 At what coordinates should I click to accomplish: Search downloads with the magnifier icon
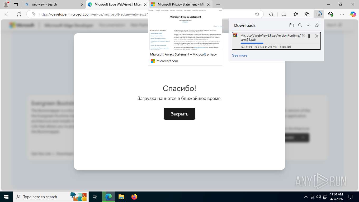[x=300, y=25]
